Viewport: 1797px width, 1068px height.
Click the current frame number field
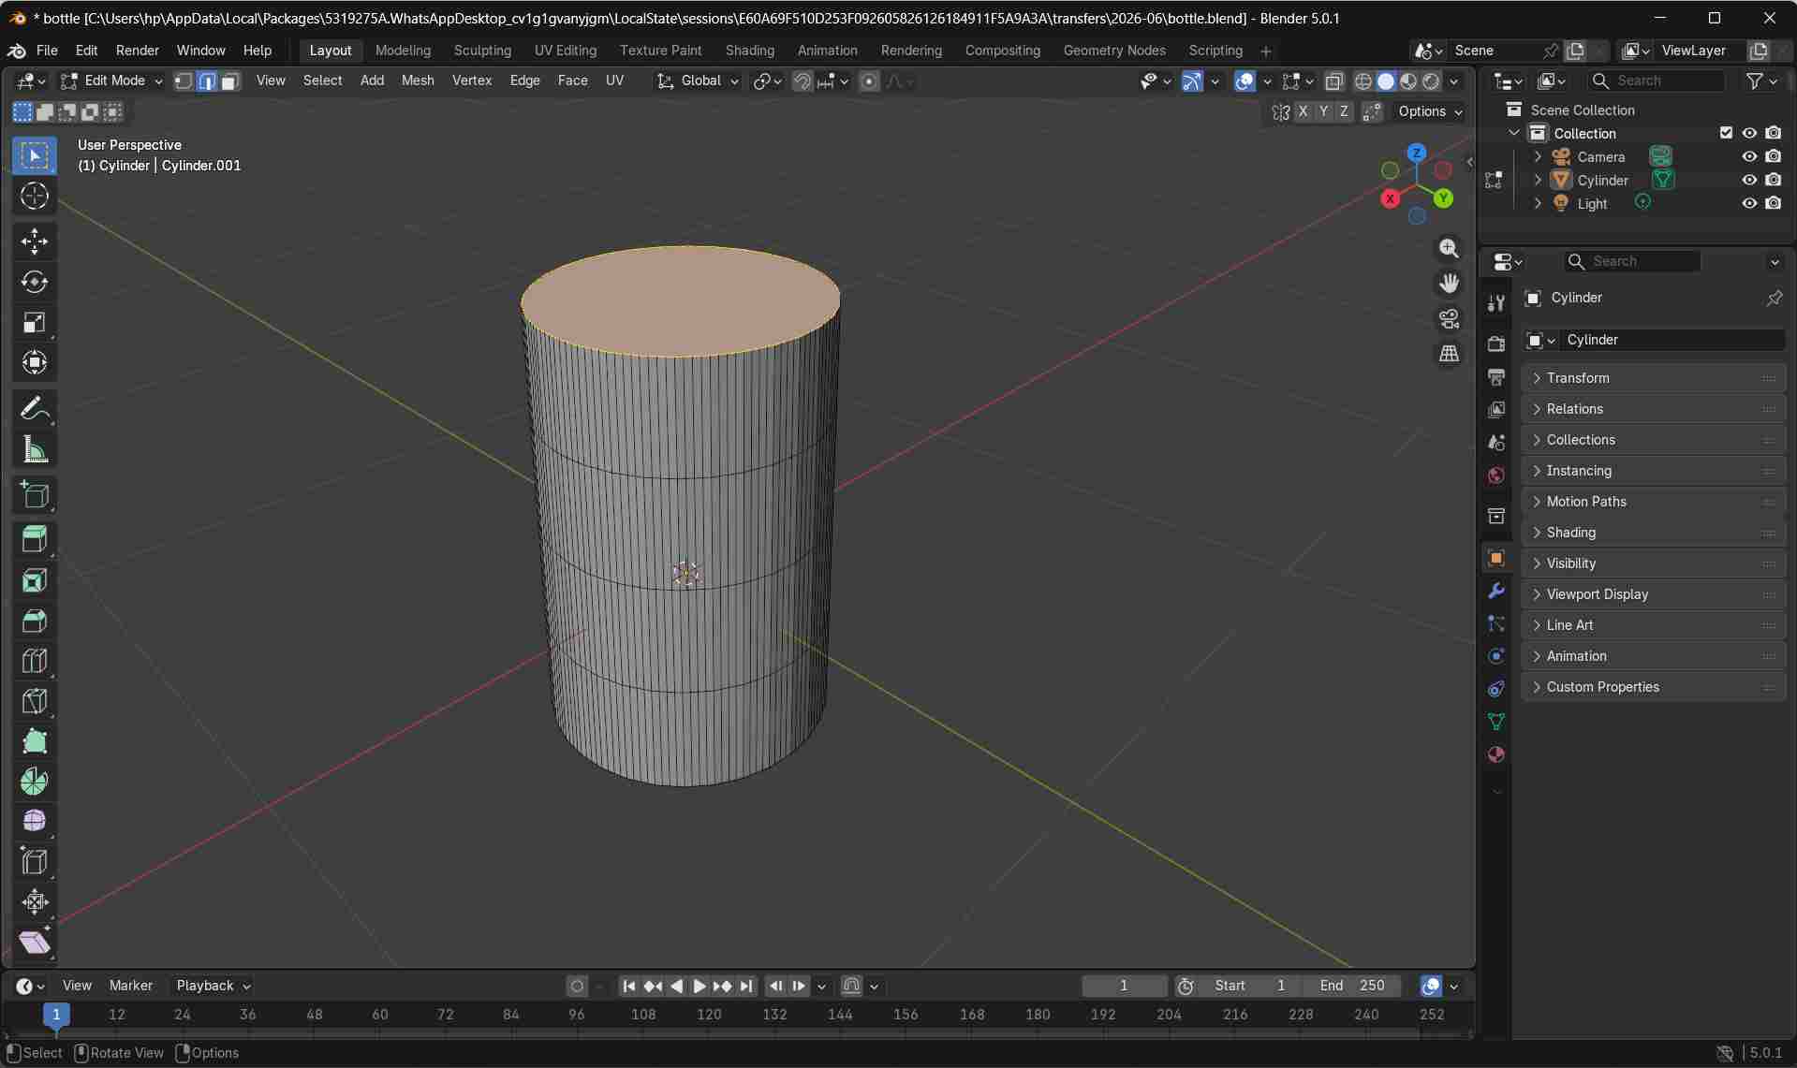tap(1123, 986)
